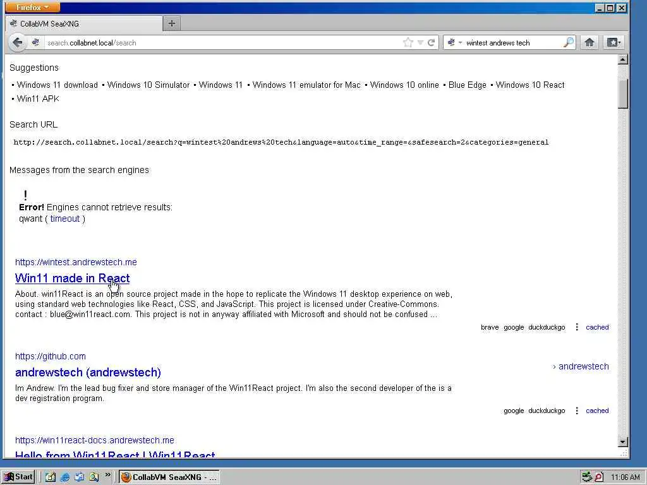Open a new tab with plus button
The width and height of the screenshot is (647, 485).
172,23
